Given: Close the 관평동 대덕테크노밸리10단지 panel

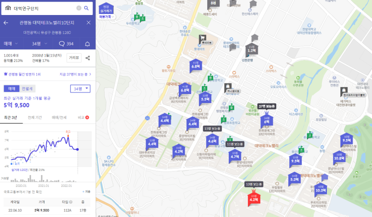Looking at the screenshot, I should pyautogui.click(x=89, y=22).
